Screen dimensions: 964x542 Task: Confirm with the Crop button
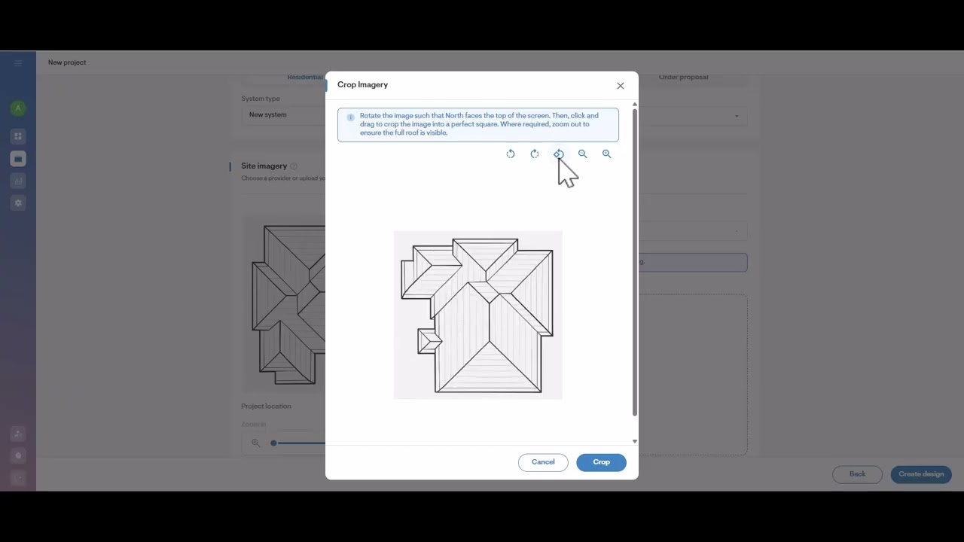[x=601, y=462]
